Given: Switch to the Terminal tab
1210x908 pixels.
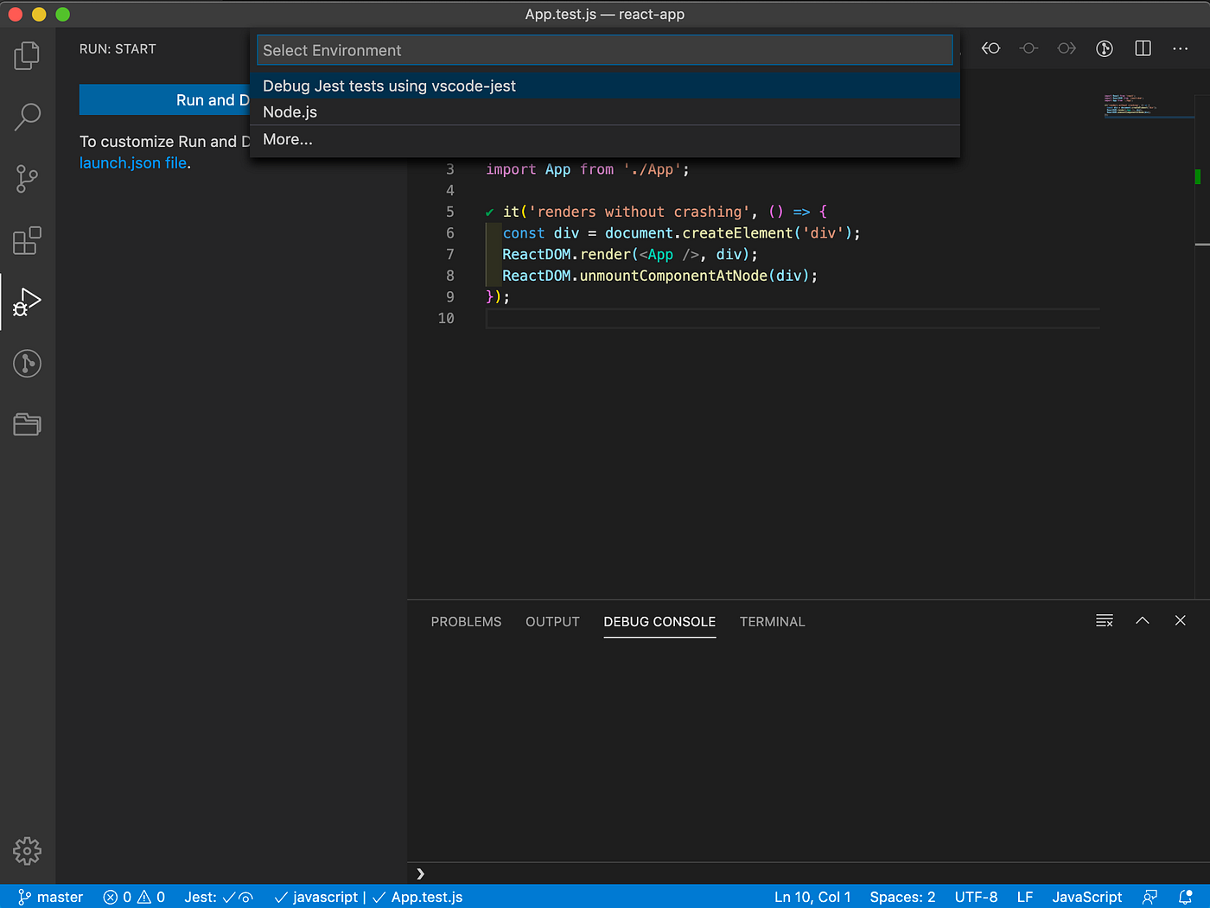Looking at the screenshot, I should click(x=772, y=622).
